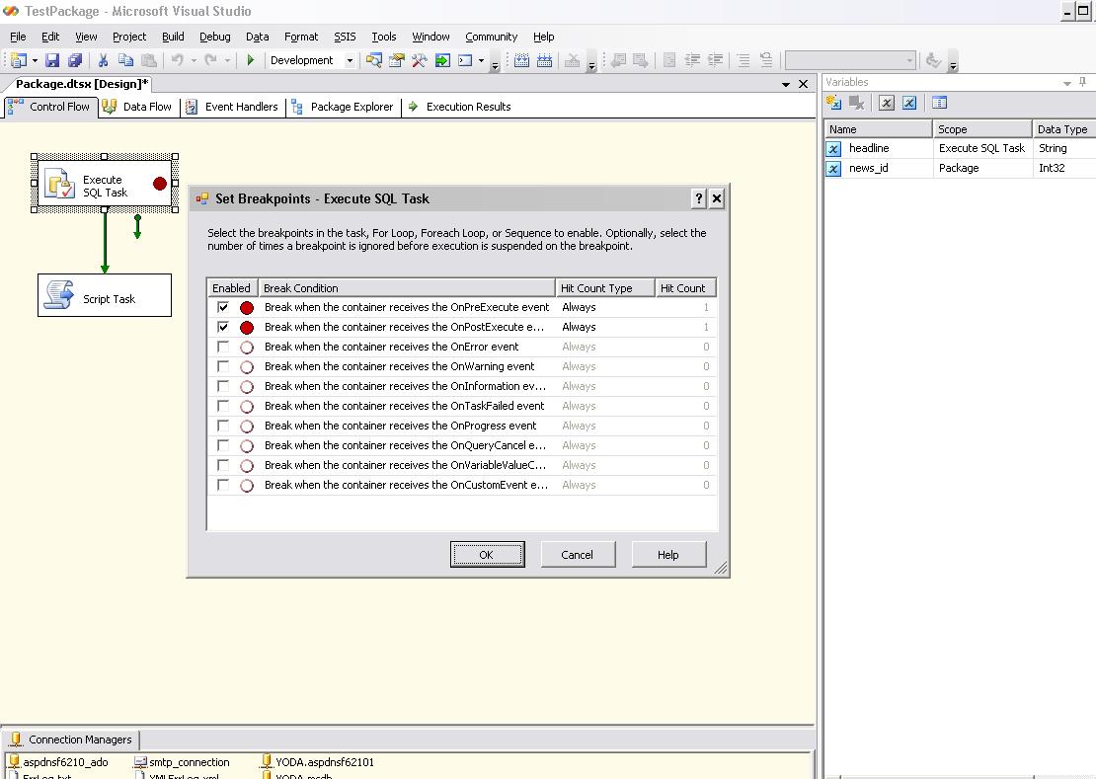
Task: Select the smtp_connection connection manager
Action: [189, 762]
